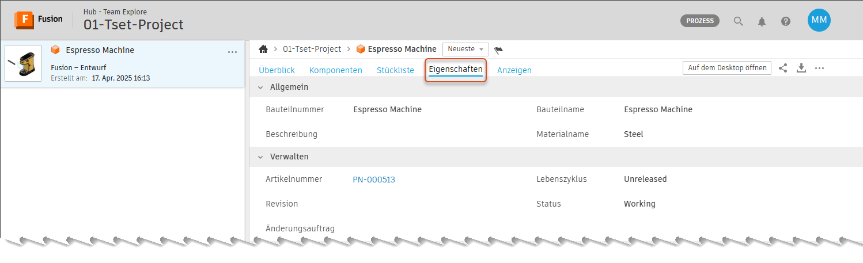Select the Eigenschaften tab

(456, 70)
